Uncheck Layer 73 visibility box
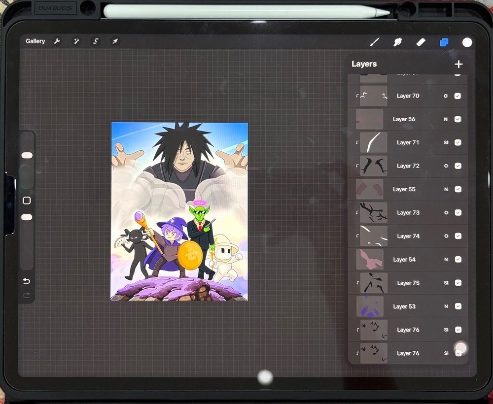 coord(458,212)
